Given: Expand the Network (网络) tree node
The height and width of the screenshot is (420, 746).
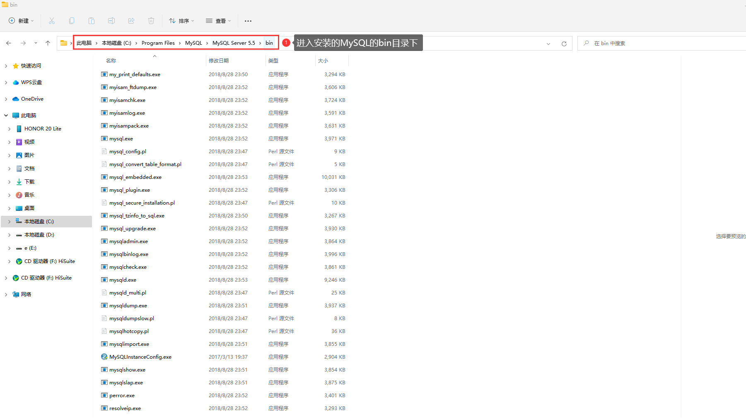Looking at the screenshot, I should (6, 294).
